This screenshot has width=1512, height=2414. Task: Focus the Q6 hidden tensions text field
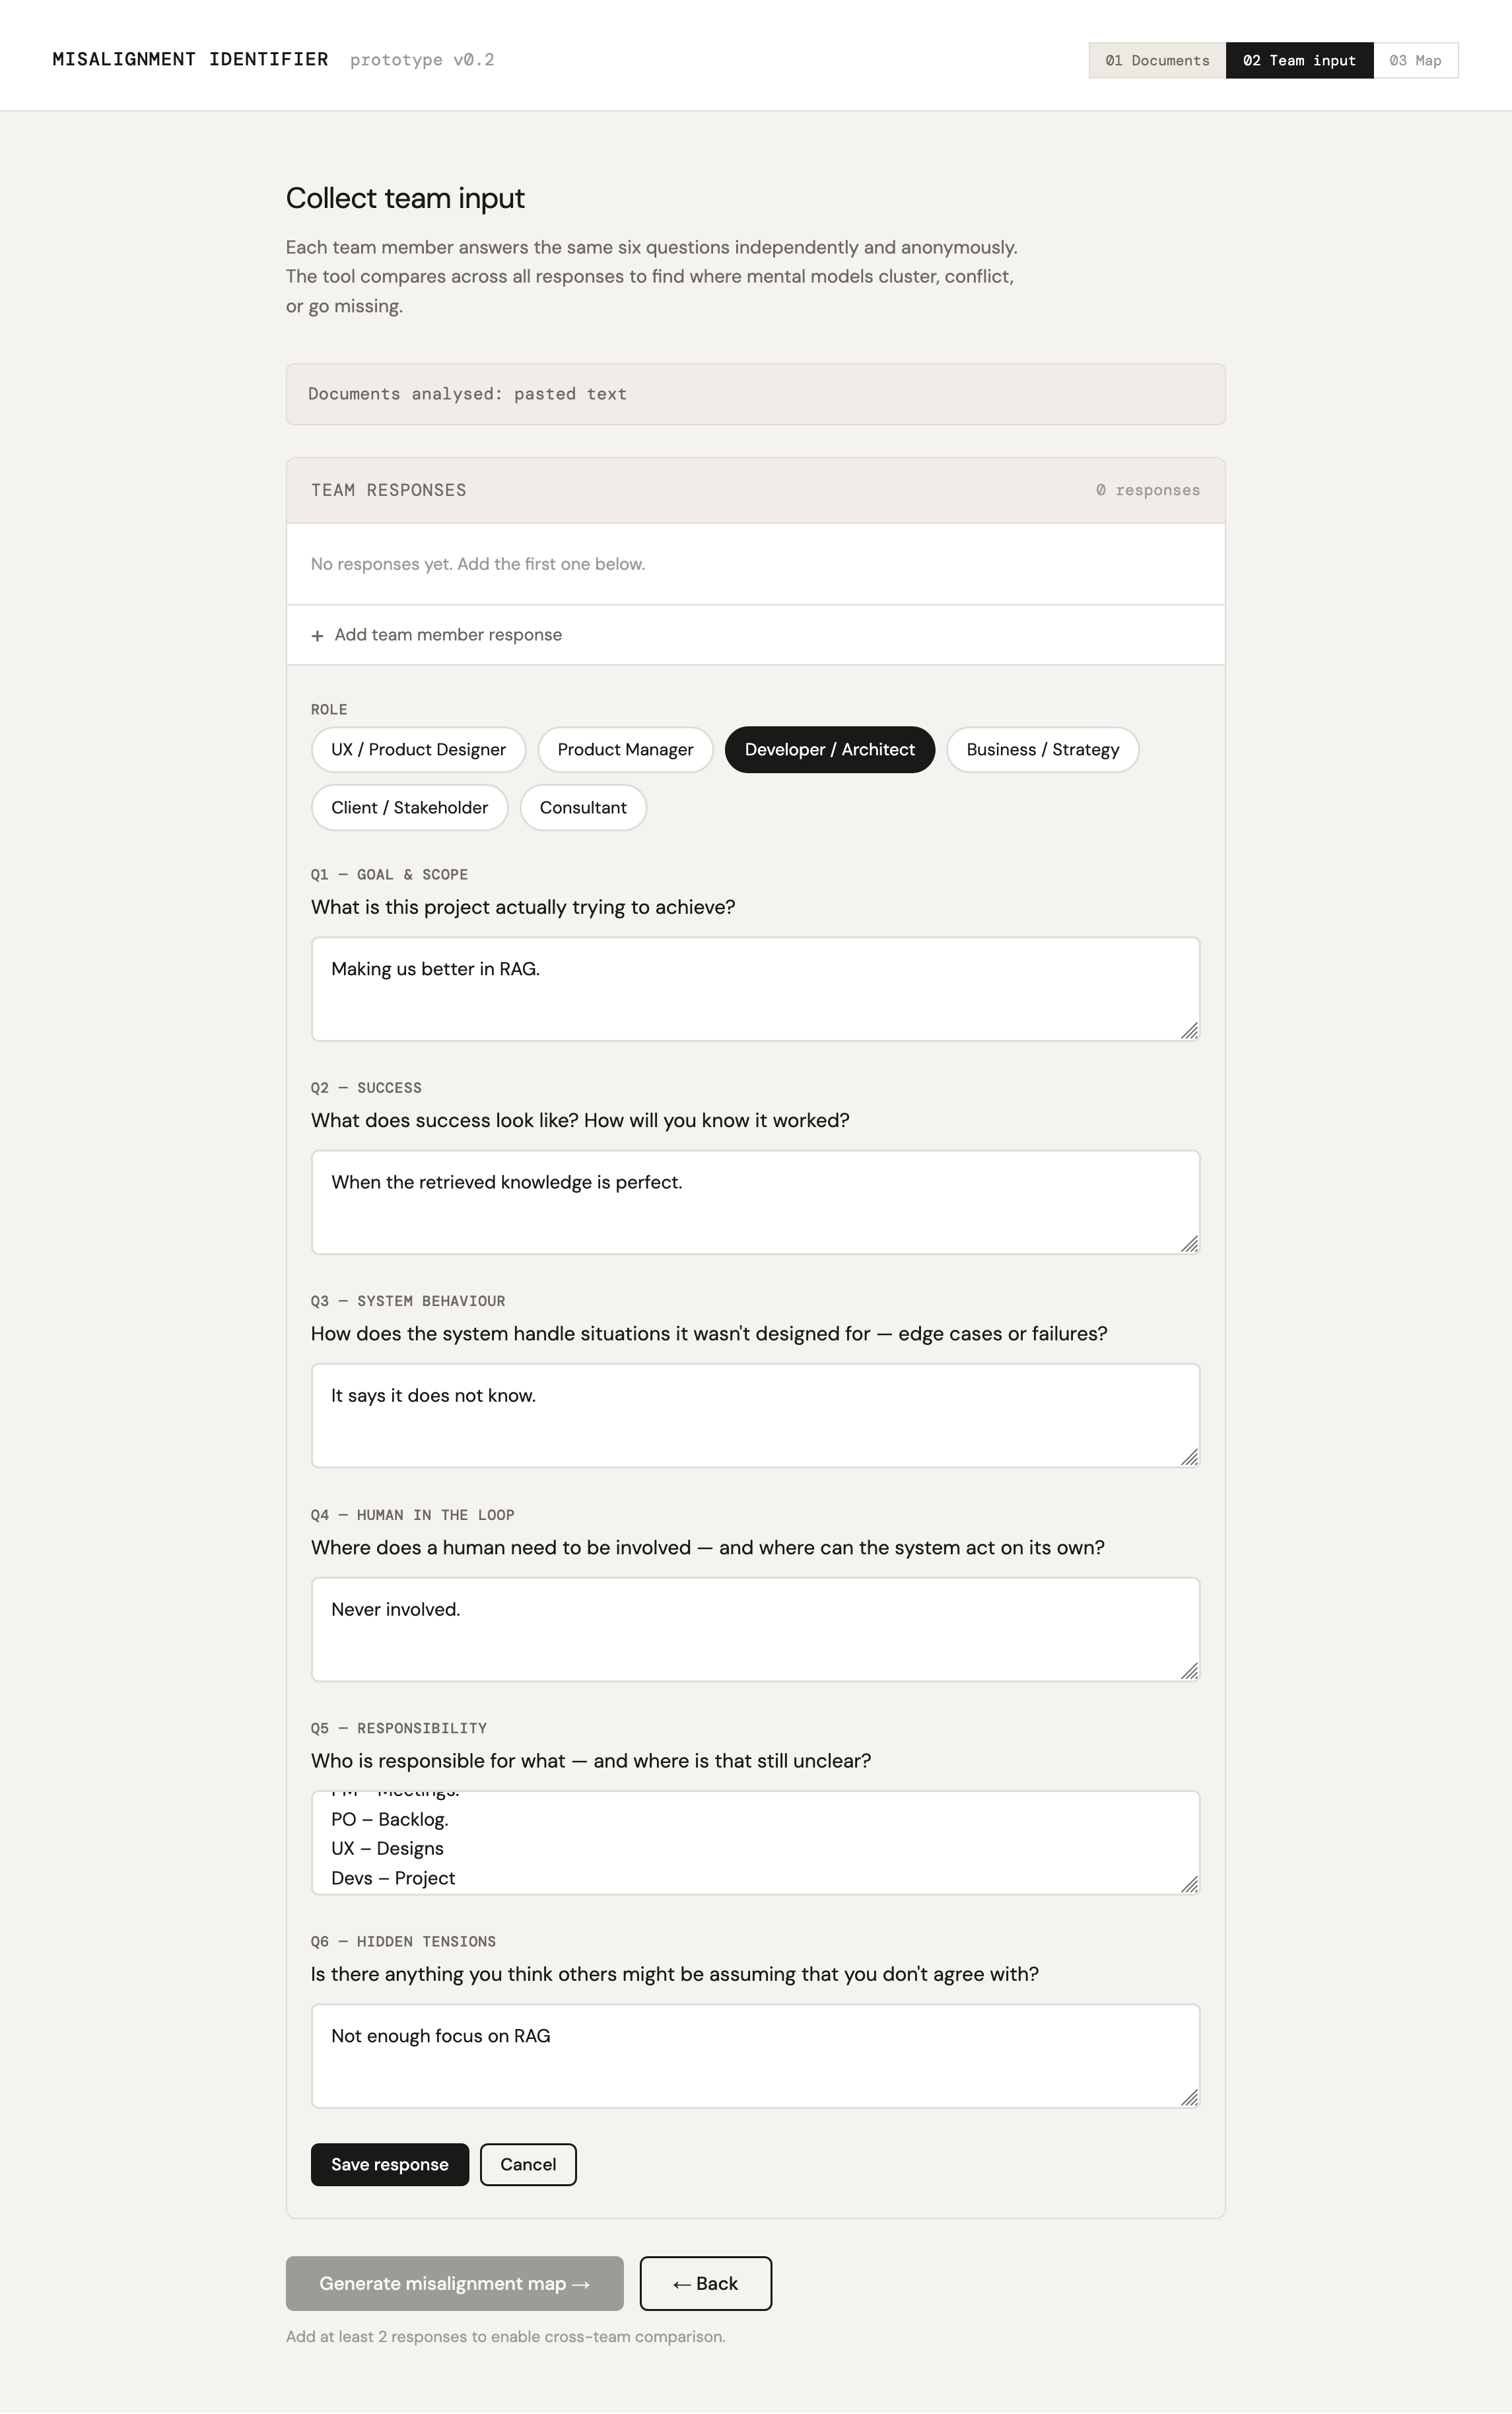pyautogui.click(x=755, y=2056)
